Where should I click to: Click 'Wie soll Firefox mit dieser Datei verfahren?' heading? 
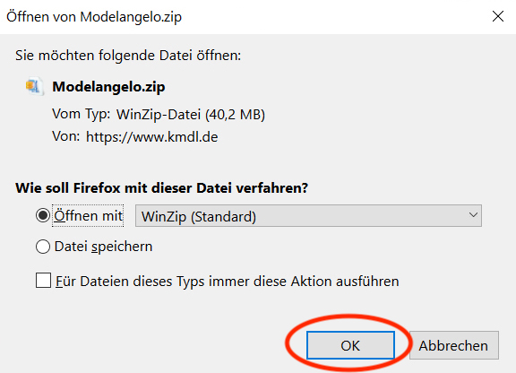point(161,188)
